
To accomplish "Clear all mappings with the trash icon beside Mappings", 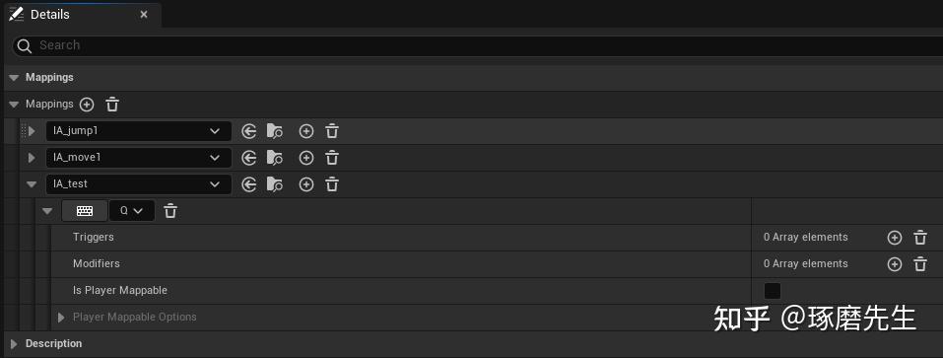I will [112, 105].
